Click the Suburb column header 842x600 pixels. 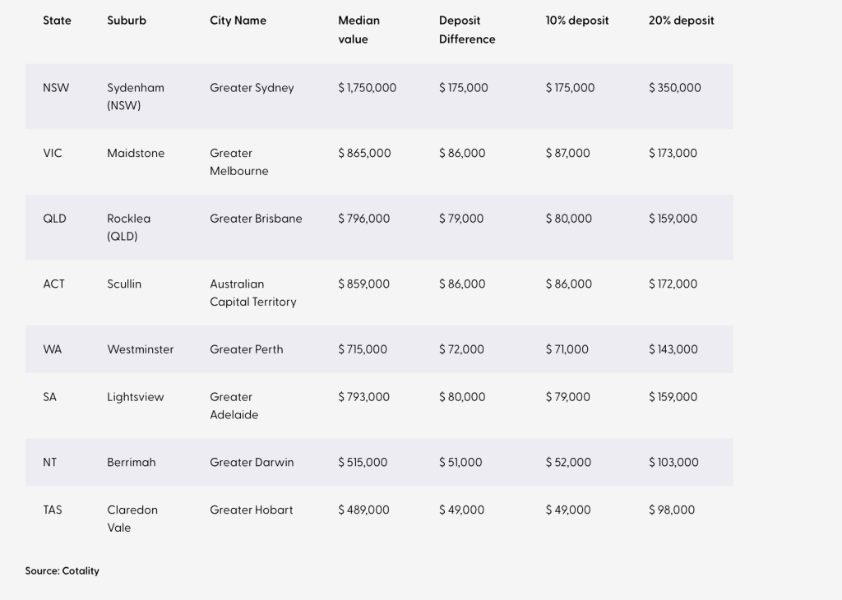pyautogui.click(x=127, y=21)
